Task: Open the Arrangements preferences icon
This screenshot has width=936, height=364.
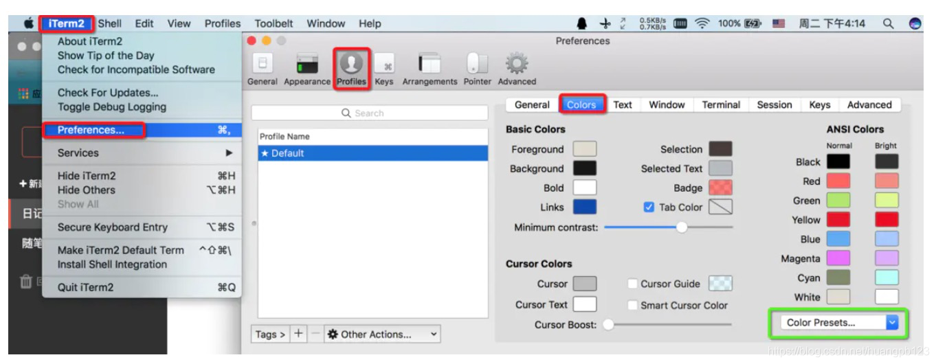Action: click(430, 70)
